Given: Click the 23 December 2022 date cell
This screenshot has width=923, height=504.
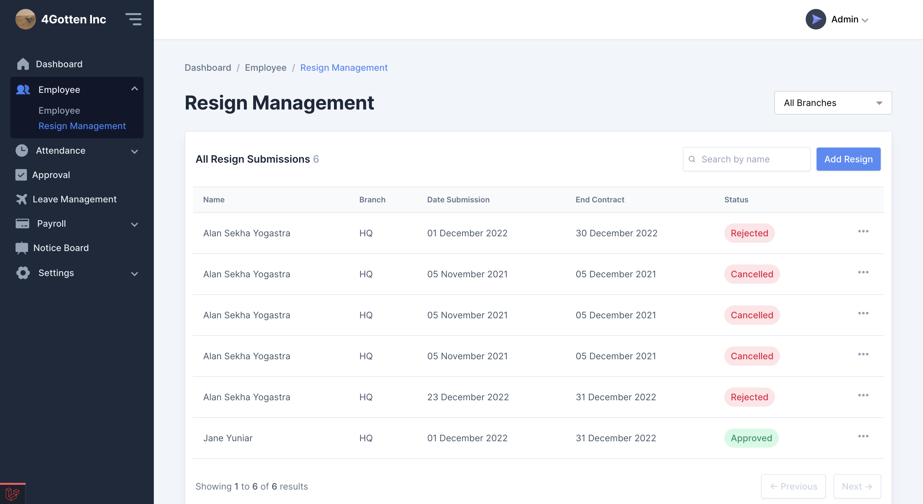Looking at the screenshot, I should (468, 397).
